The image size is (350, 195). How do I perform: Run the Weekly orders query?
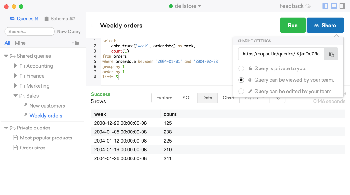[x=293, y=25]
